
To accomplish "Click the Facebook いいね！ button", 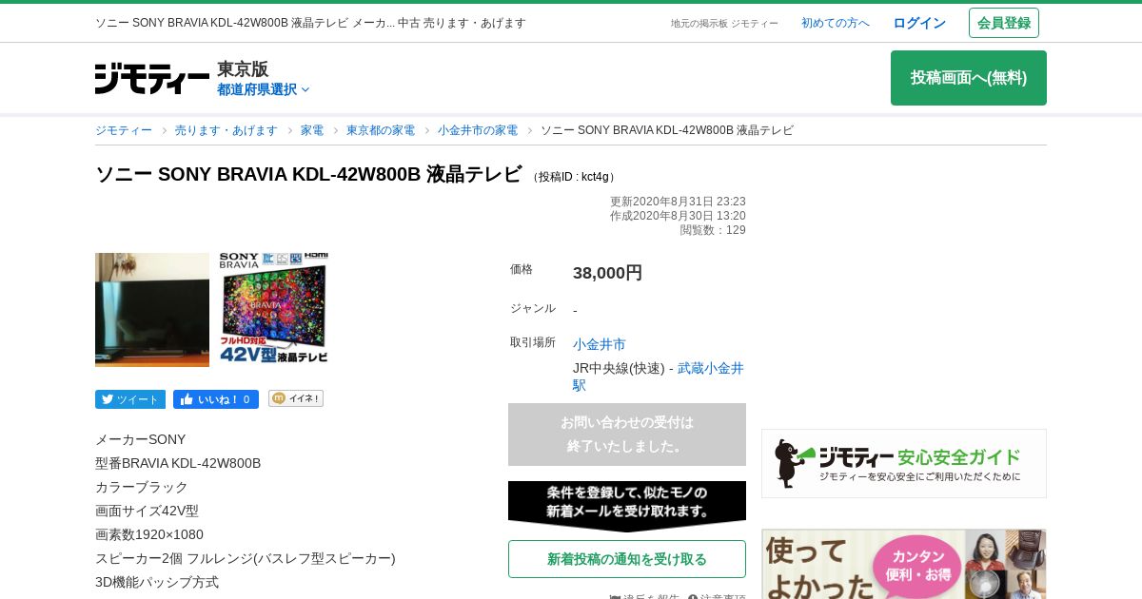I will click(x=216, y=399).
